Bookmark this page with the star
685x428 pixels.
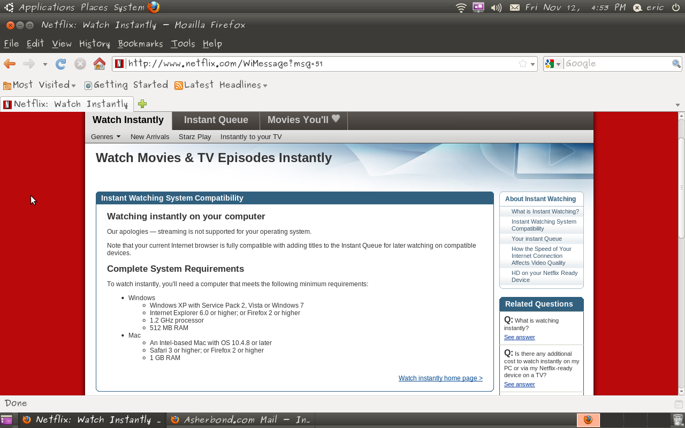coord(523,64)
